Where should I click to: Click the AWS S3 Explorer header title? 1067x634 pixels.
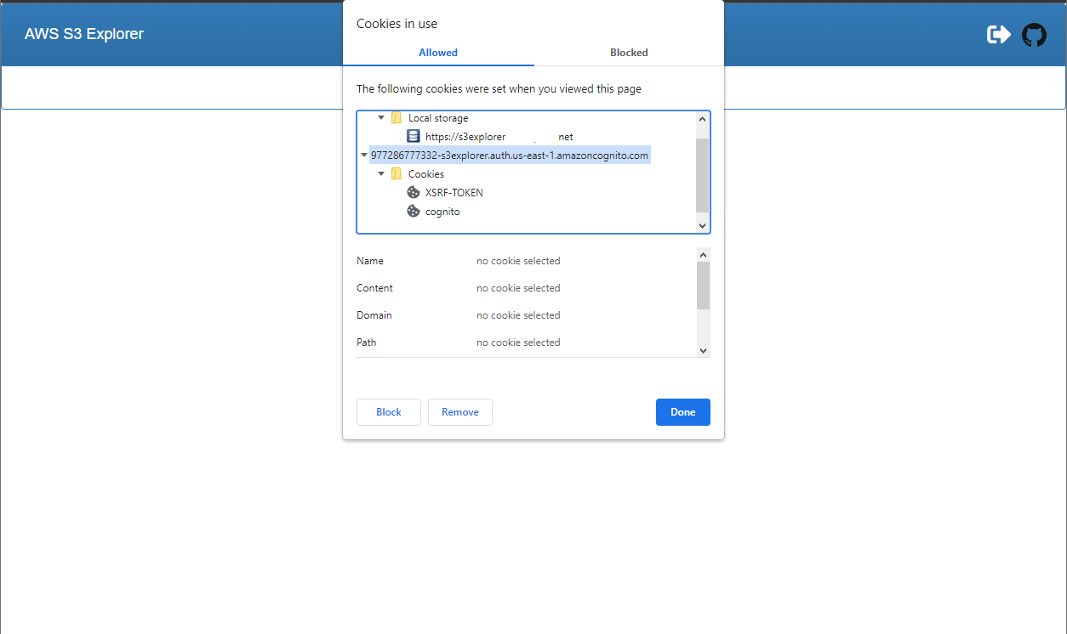click(83, 33)
